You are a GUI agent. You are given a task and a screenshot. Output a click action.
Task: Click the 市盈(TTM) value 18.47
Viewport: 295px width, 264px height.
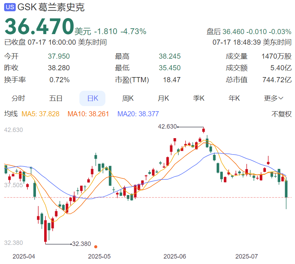(171, 80)
